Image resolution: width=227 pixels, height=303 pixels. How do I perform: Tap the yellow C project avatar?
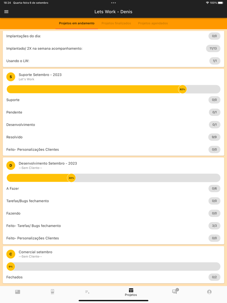coord(11,254)
